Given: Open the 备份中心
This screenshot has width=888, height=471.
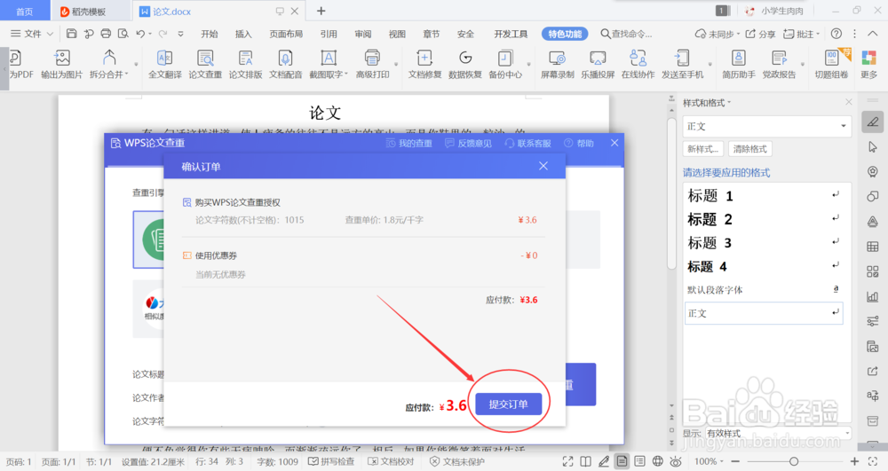Looking at the screenshot, I should (505, 65).
